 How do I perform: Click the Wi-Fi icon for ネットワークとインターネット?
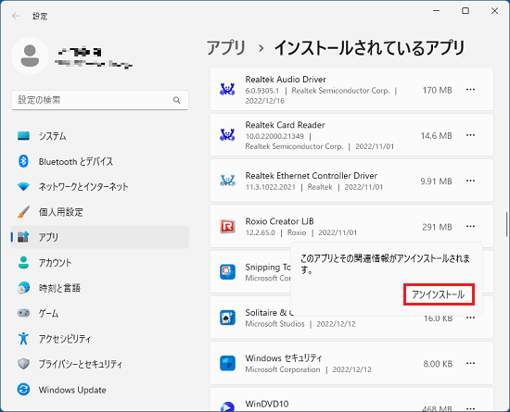pyautogui.click(x=23, y=186)
